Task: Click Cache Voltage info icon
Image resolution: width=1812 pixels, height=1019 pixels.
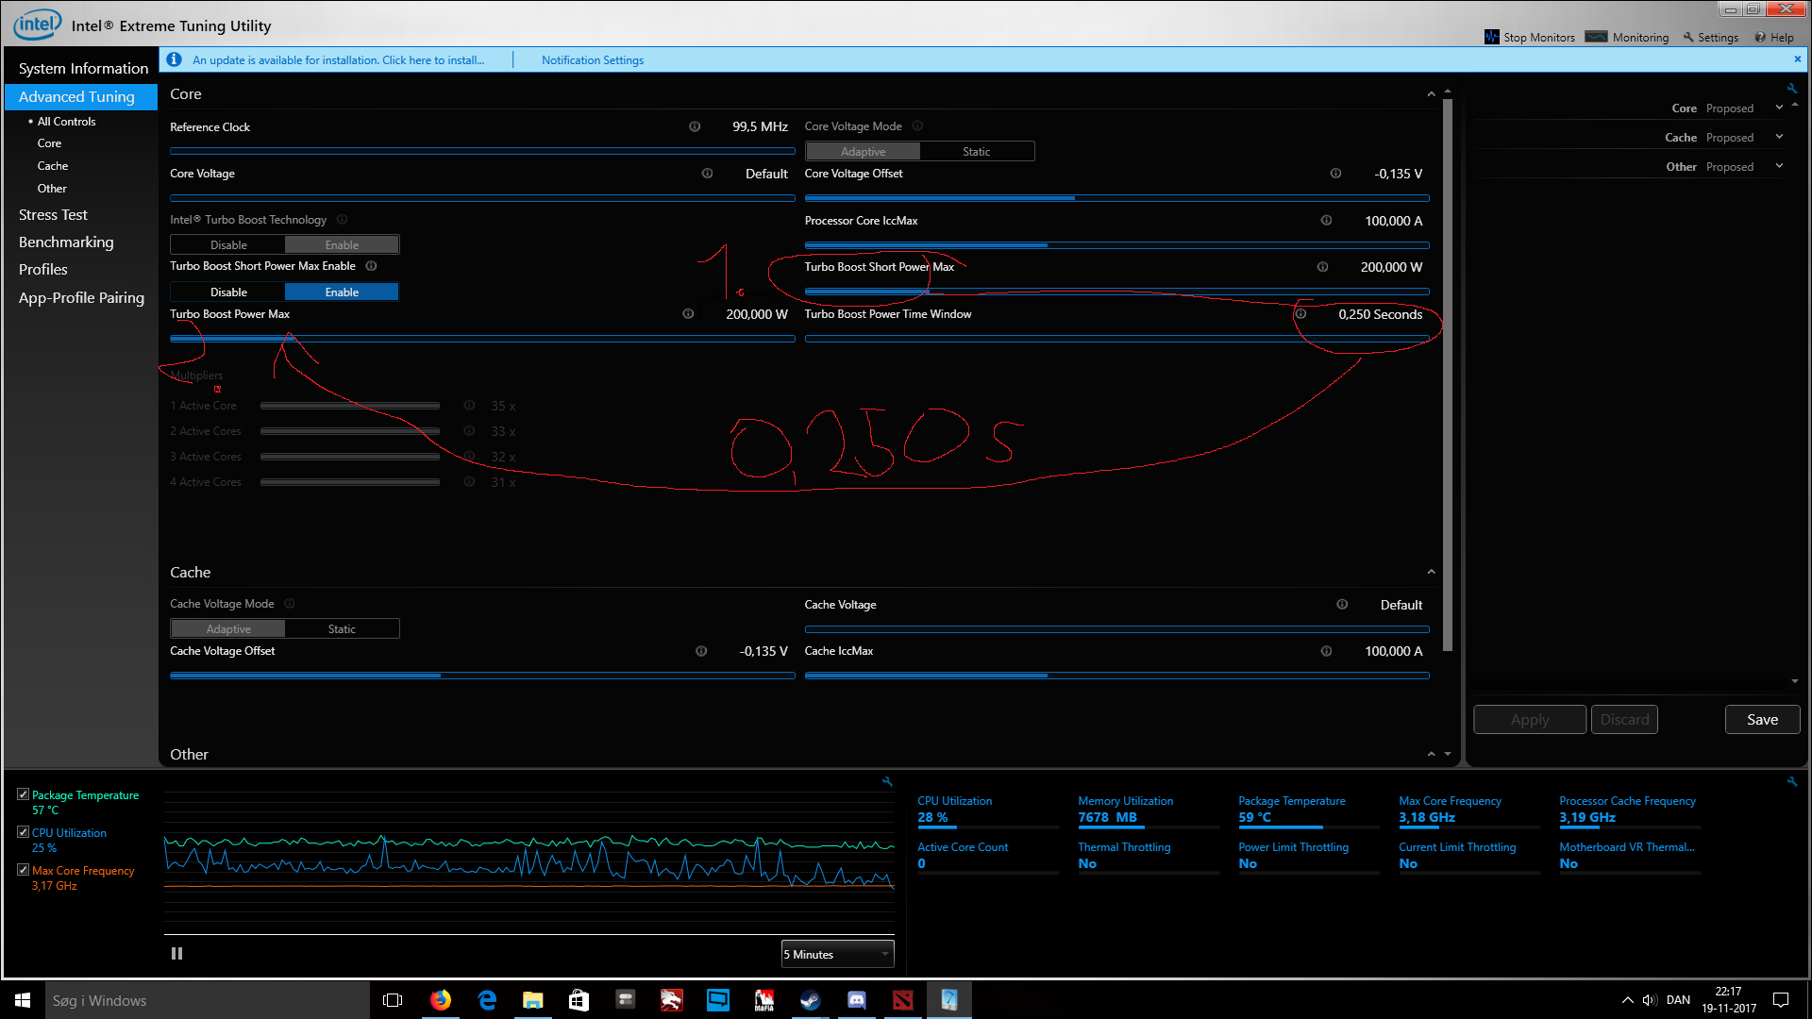Action: pyautogui.click(x=1342, y=605)
